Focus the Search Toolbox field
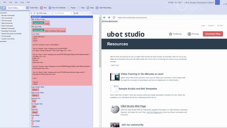Screen dimensions: 227x128 point(16,8)
